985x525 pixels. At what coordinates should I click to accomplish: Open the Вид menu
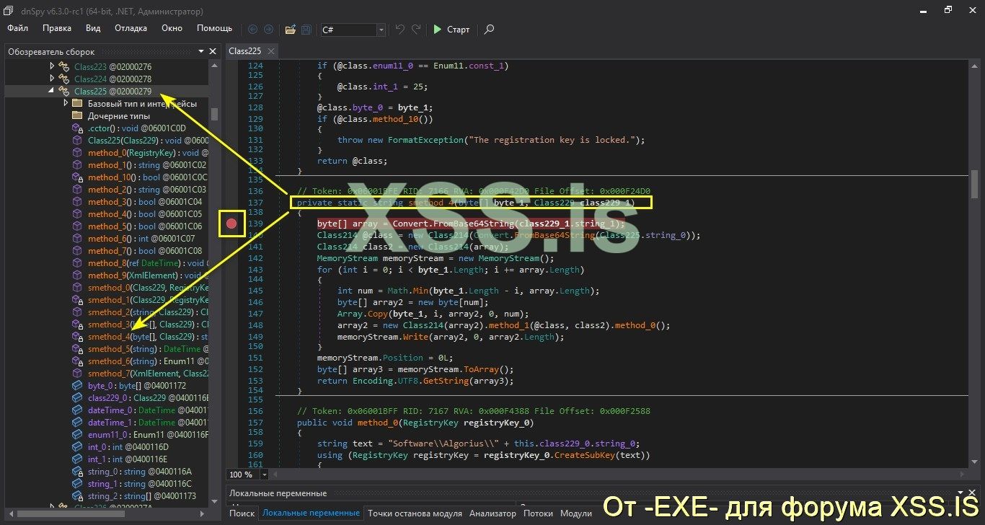93,28
